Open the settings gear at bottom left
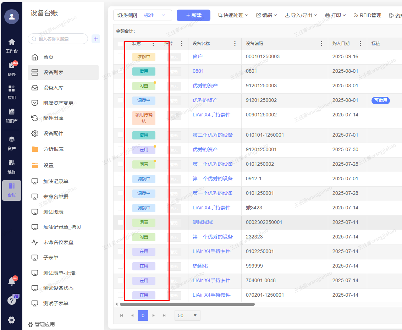The height and width of the screenshot is (330, 402). (x=12, y=320)
